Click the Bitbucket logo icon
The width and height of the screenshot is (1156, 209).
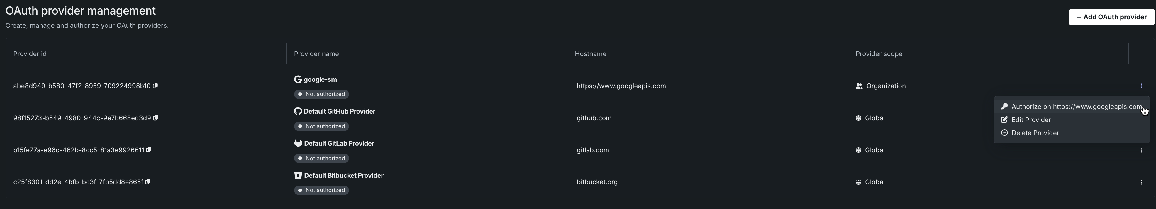298,175
